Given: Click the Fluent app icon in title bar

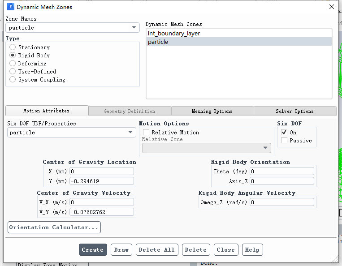Looking at the screenshot, I should tap(11, 7).
